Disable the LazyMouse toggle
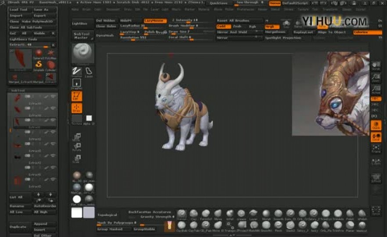This screenshot has width=387, height=237. [x=155, y=21]
